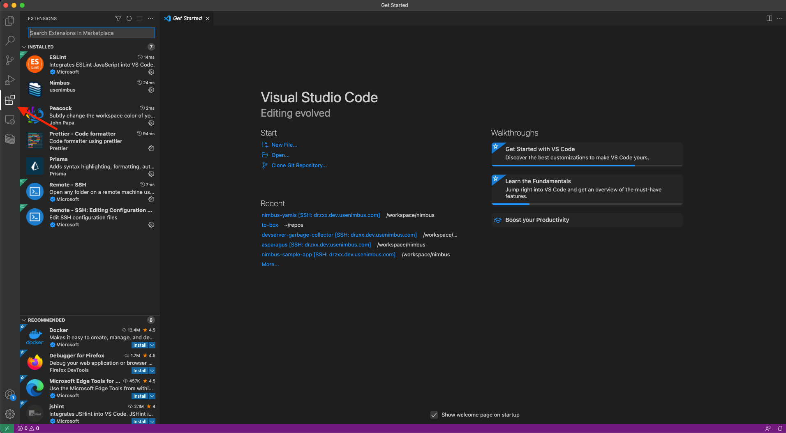Open the Explorer view in activity bar

[10, 21]
